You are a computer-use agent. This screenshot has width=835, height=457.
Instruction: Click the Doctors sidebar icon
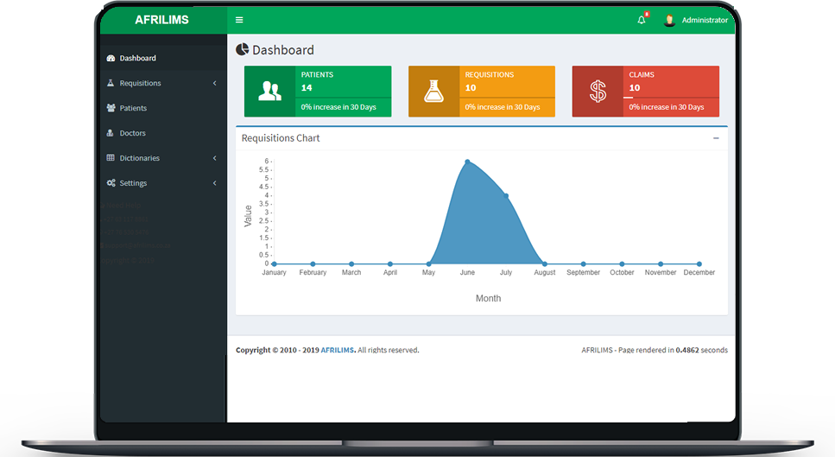click(x=111, y=133)
